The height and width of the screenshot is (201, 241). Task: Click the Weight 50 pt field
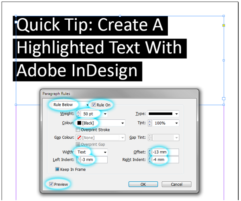(x=92, y=114)
